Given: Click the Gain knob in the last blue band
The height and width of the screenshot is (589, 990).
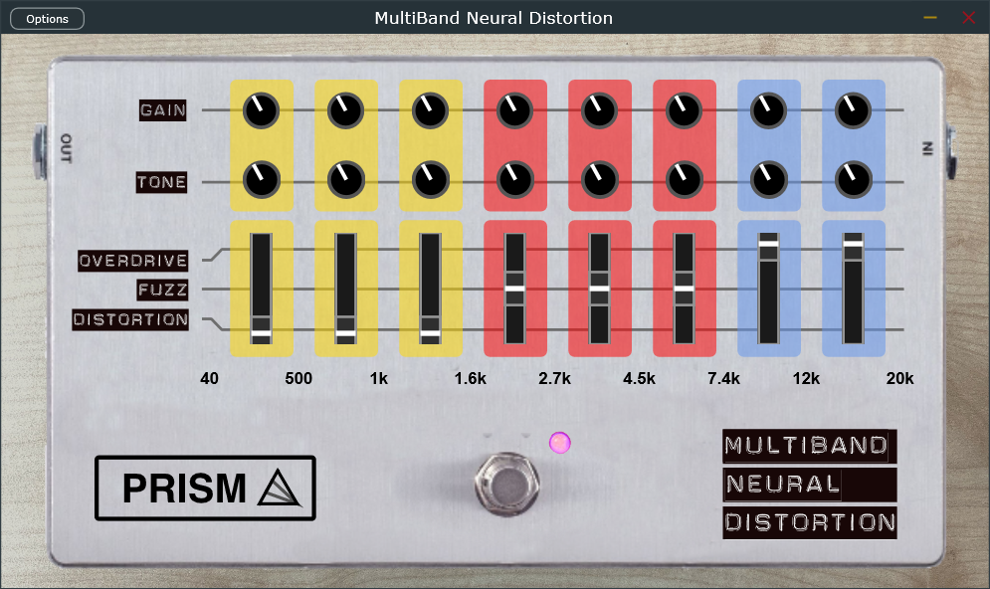Looking at the screenshot, I should coord(853,110).
